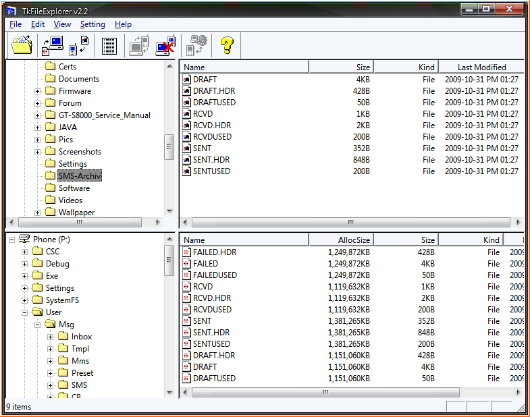Select the SMS-Archiv folder
The width and height of the screenshot is (530, 417).
[x=80, y=175]
